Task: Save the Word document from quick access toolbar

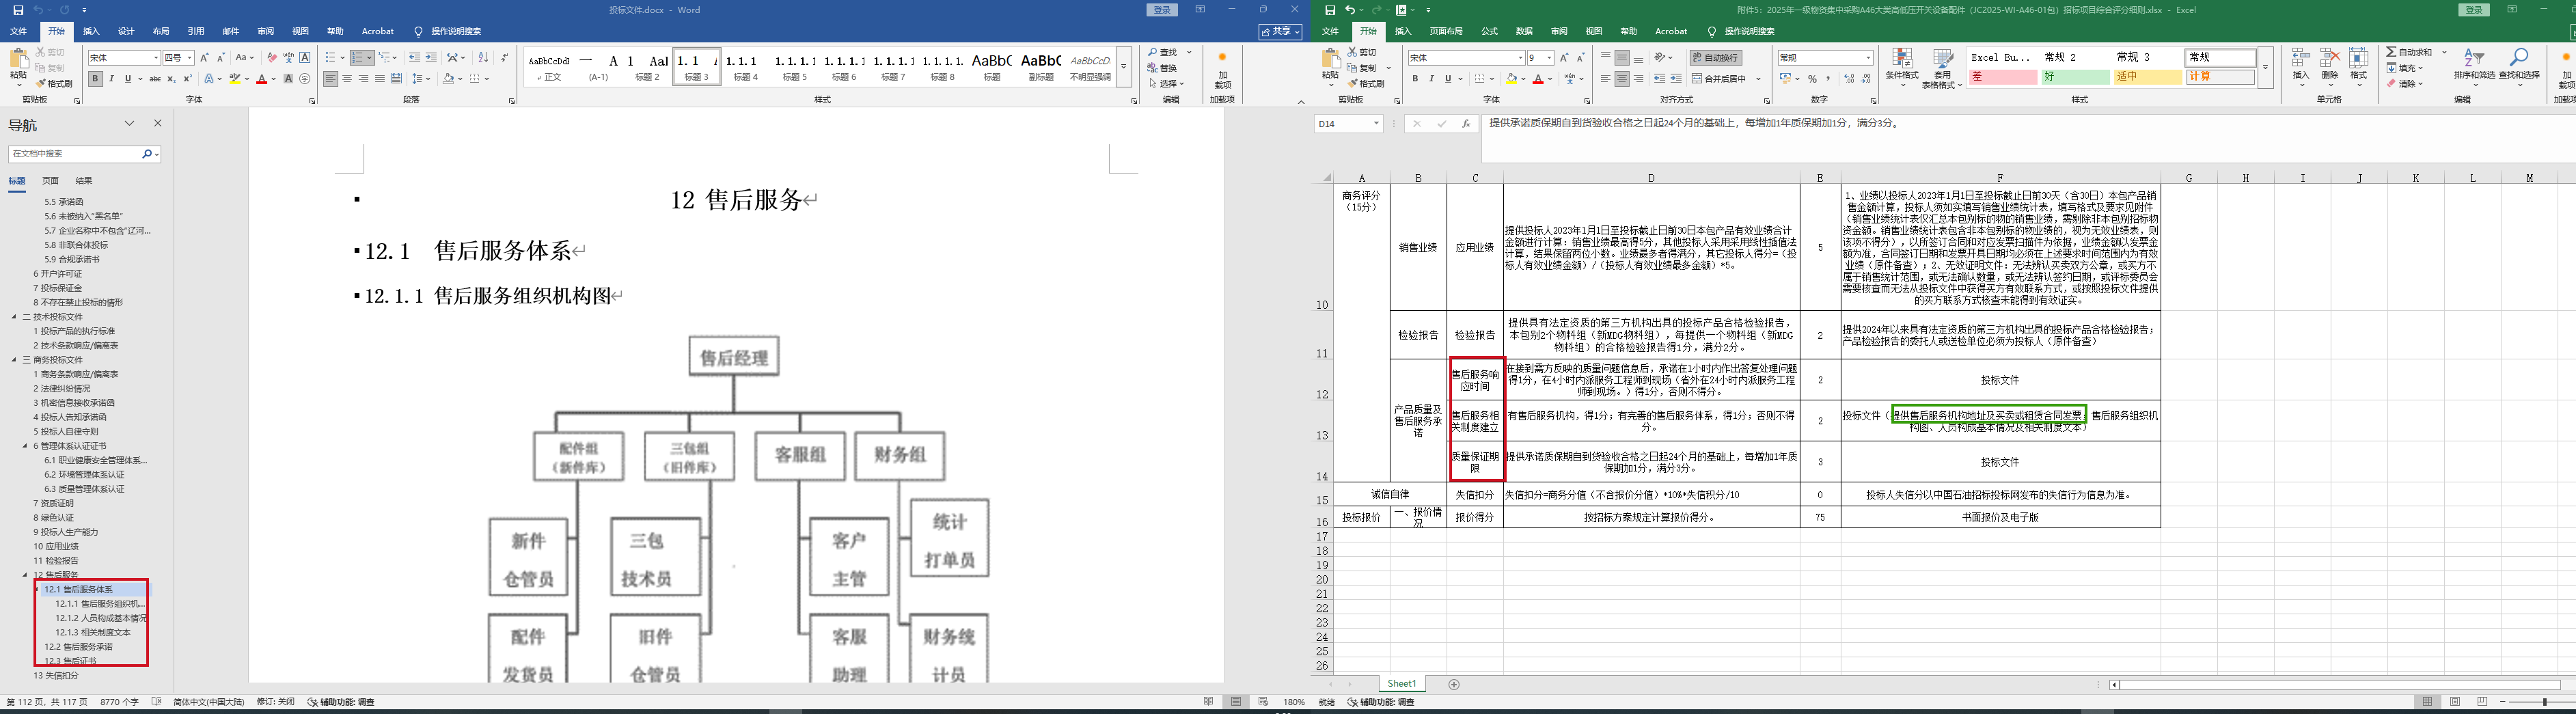Action: (x=18, y=10)
